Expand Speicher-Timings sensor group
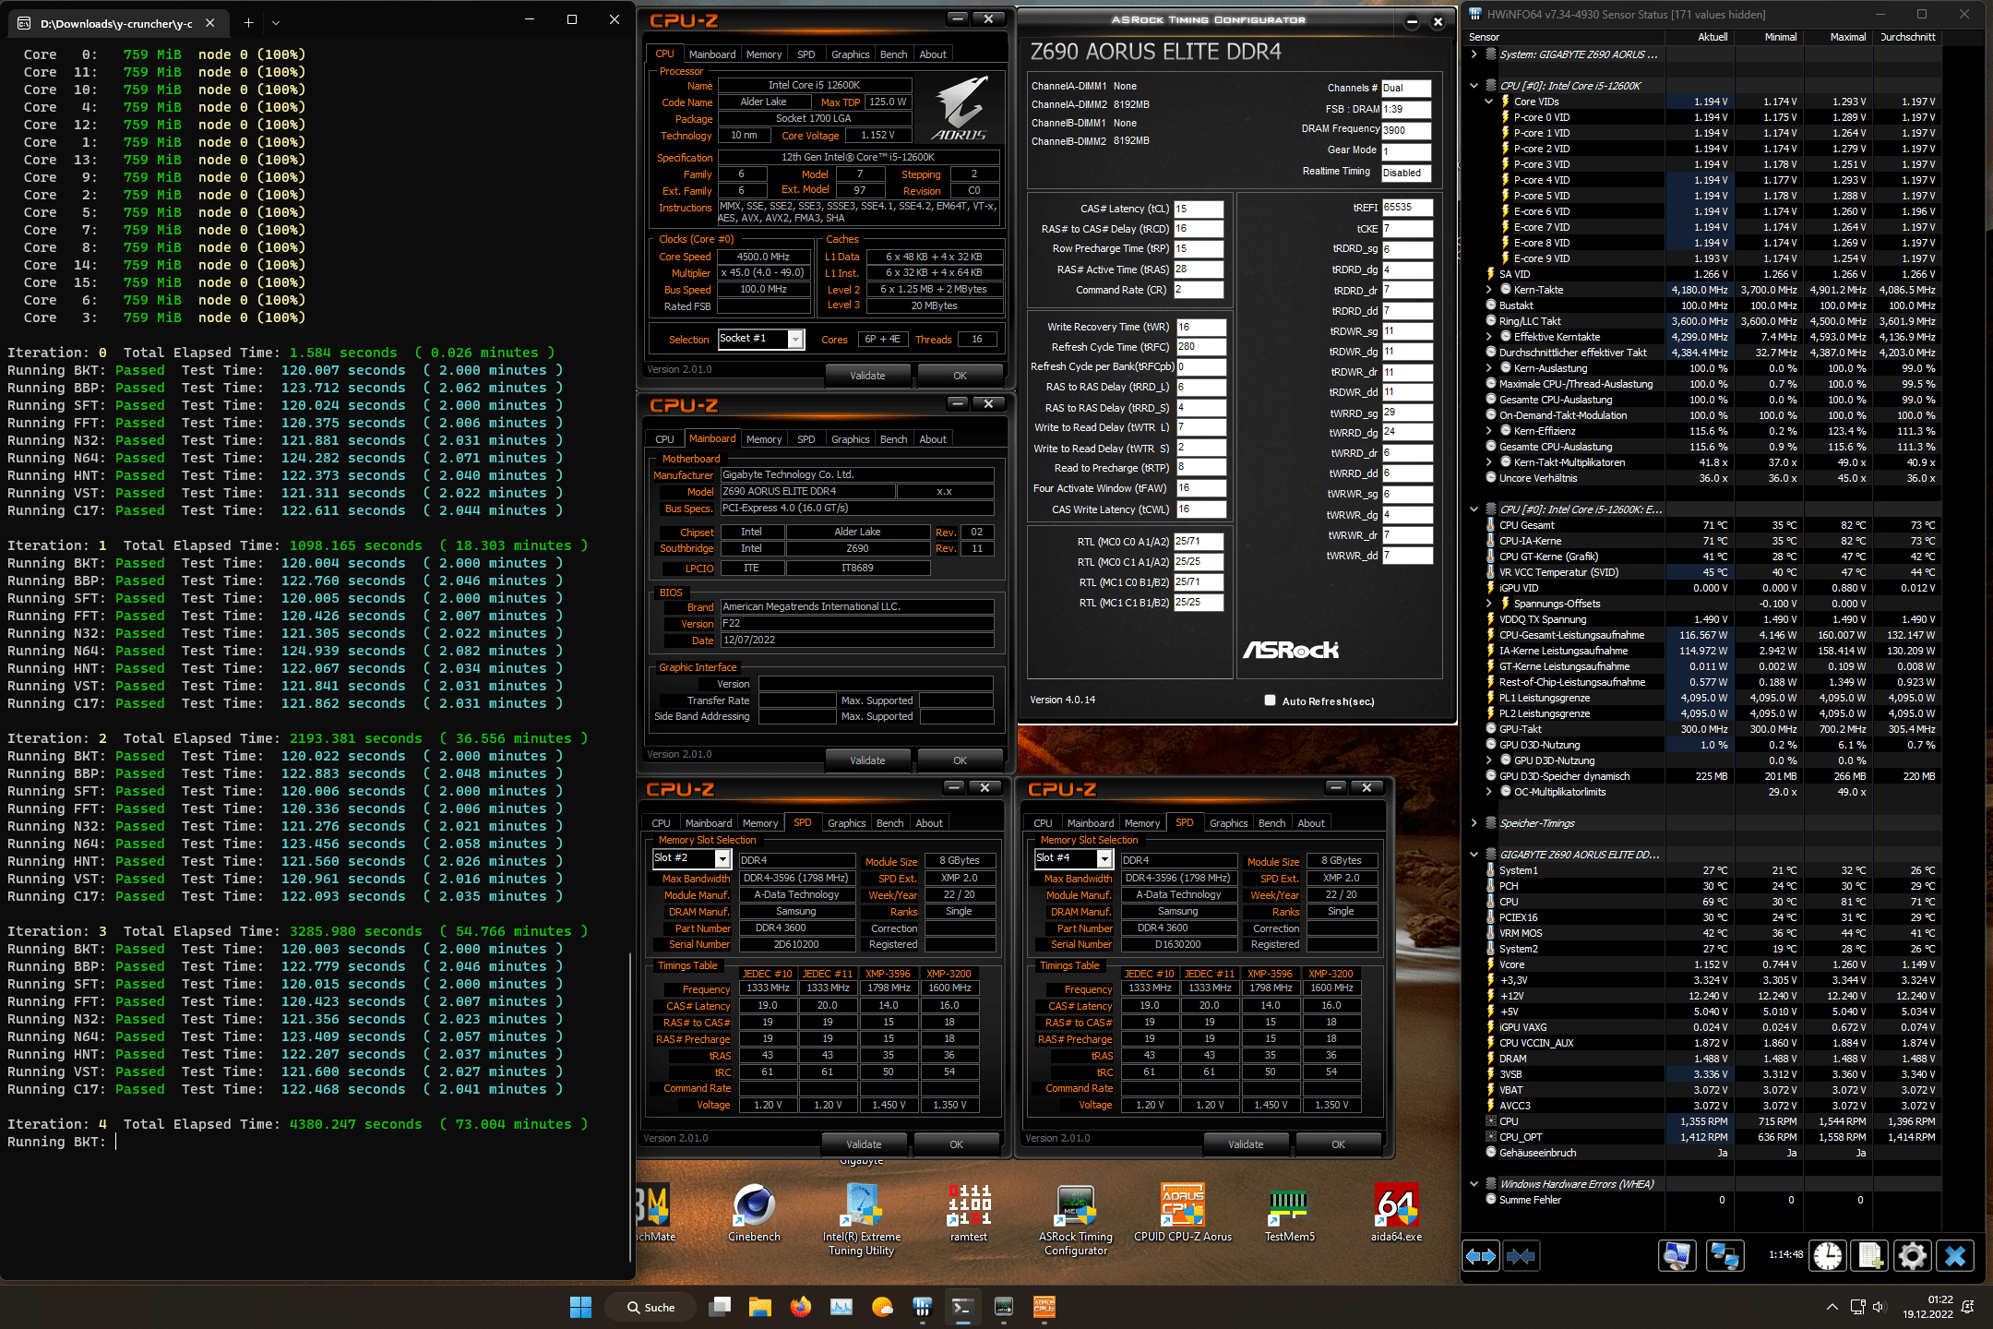The image size is (1993, 1329). tap(1474, 823)
